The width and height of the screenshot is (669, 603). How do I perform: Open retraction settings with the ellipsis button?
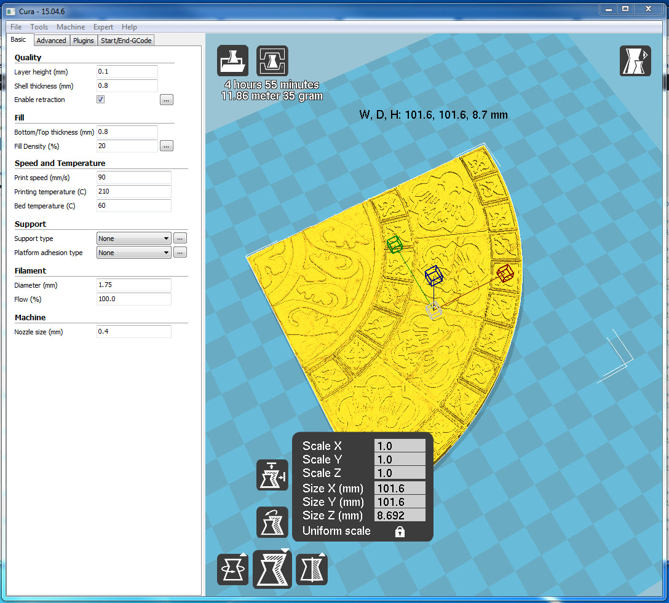point(167,100)
